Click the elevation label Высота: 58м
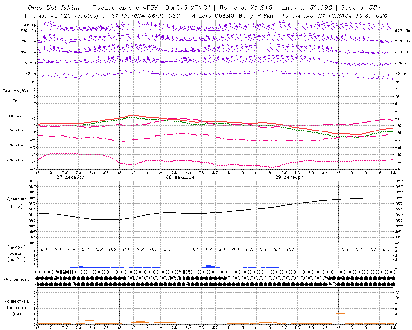Image resolution: width=412 pixels, height=330 pixels. (361, 8)
